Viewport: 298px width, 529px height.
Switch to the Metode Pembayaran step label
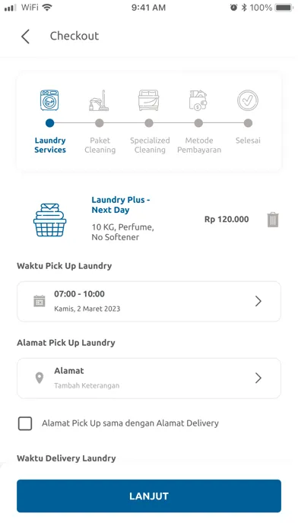(199, 145)
